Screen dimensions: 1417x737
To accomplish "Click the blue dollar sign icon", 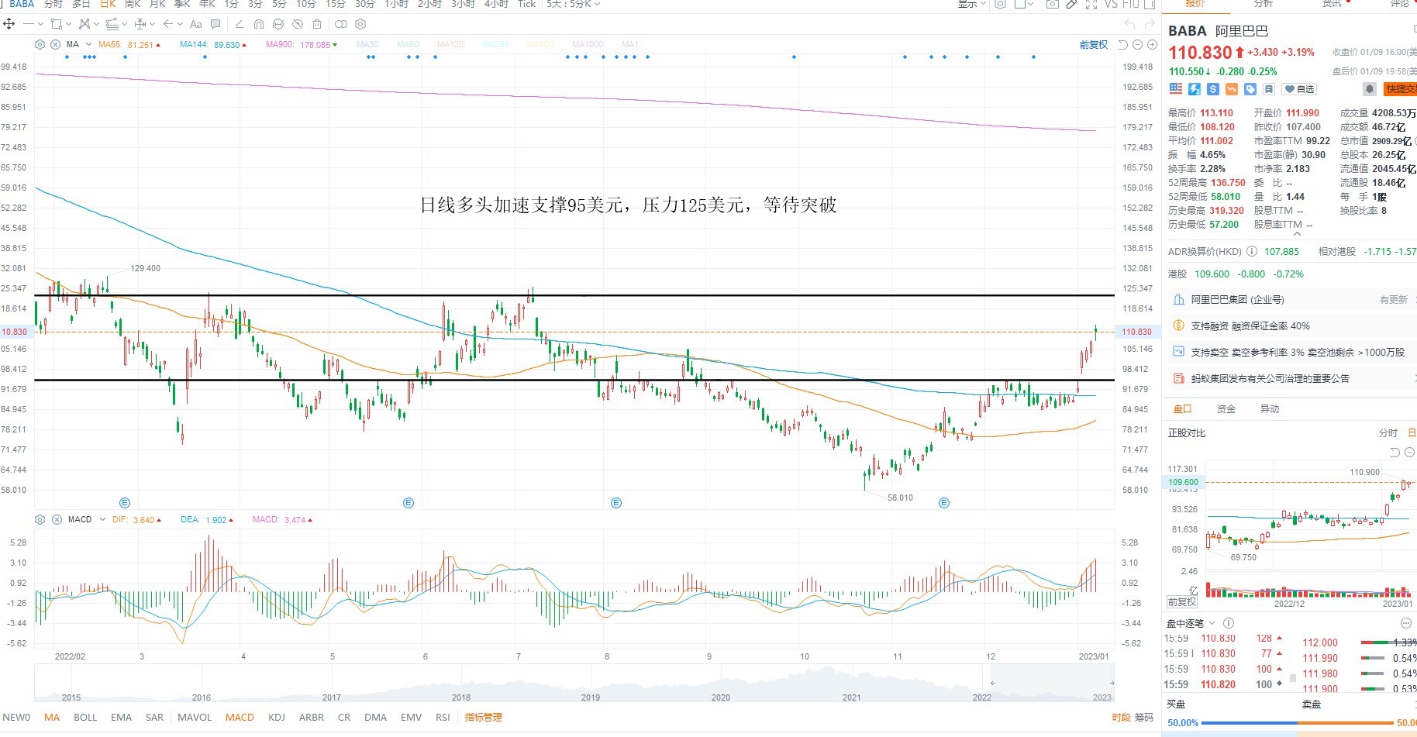I will pos(1213,89).
